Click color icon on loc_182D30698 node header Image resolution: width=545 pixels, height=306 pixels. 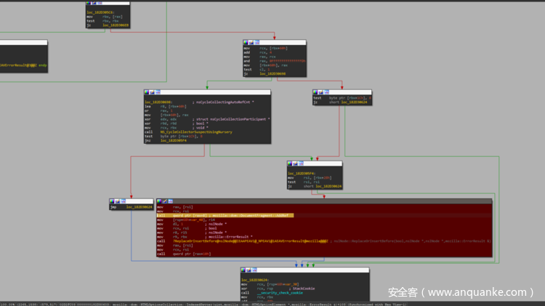(x=147, y=92)
